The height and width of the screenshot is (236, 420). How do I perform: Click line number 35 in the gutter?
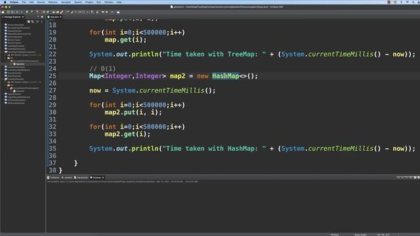(52, 149)
